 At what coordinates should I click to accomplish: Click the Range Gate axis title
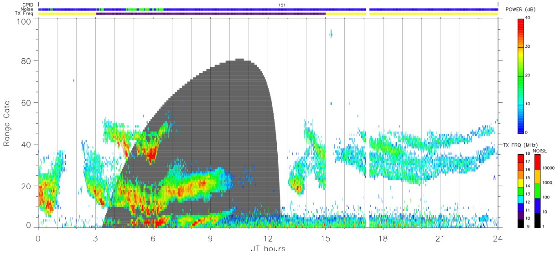pos(7,123)
